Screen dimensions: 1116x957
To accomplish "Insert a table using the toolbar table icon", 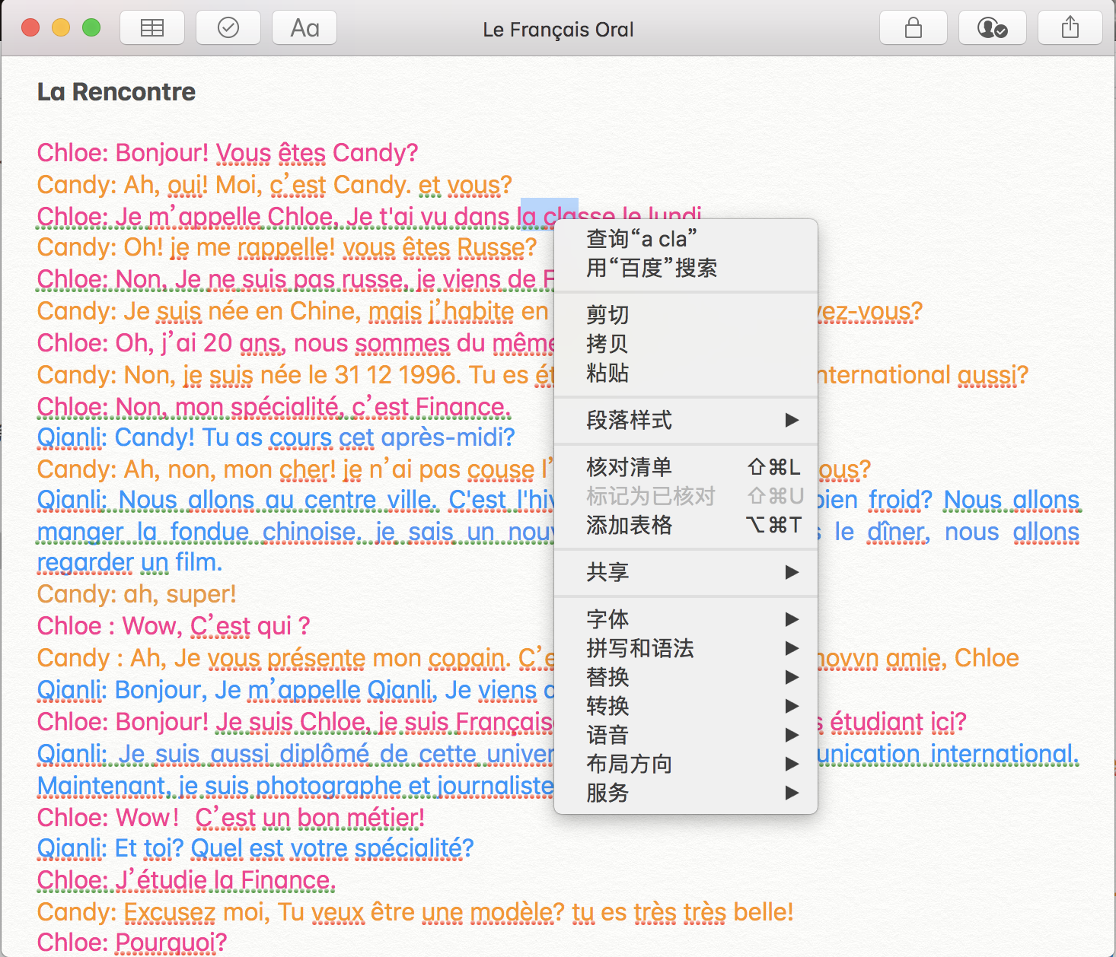I will coord(152,28).
